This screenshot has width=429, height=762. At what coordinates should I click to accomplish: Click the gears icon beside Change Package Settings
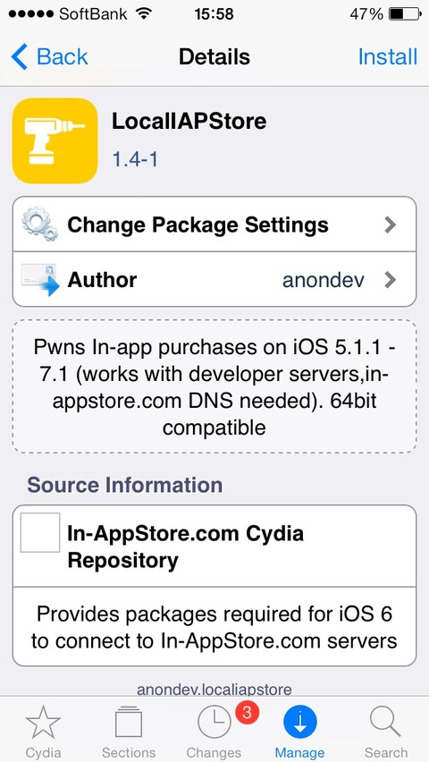[40, 224]
